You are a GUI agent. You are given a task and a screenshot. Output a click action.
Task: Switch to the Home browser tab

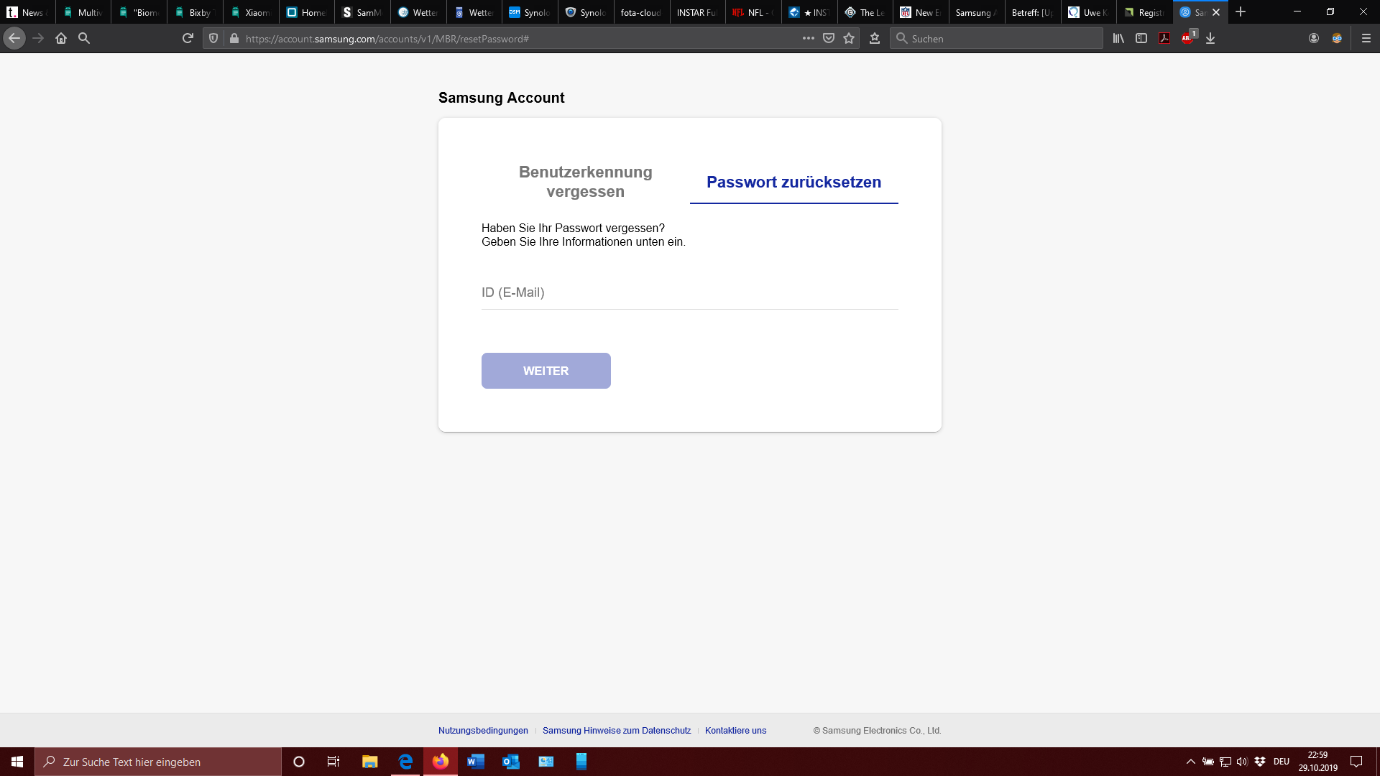[x=307, y=12]
